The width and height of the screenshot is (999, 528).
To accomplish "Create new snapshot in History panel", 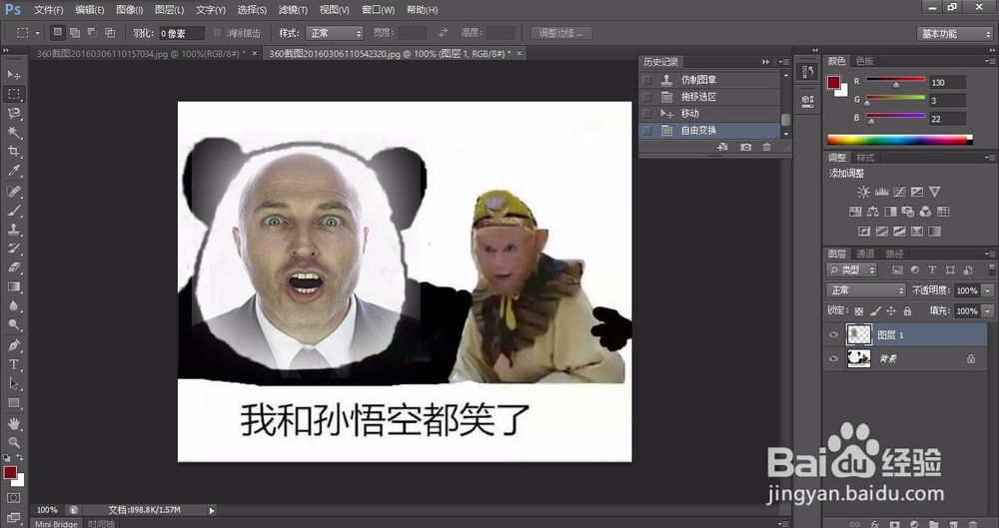I will tap(745, 147).
